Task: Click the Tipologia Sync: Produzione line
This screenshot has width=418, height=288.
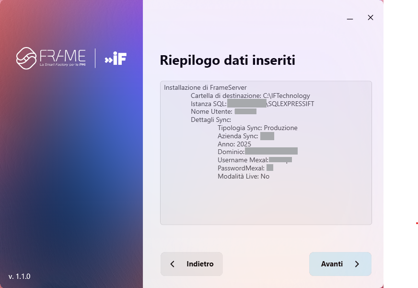Action: pos(257,128)
